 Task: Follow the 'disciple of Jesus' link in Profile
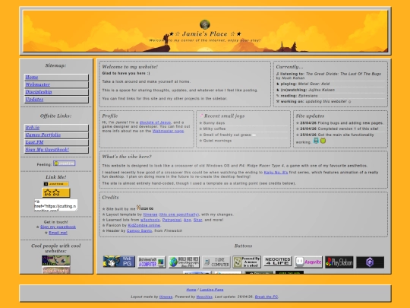[155, 122]
